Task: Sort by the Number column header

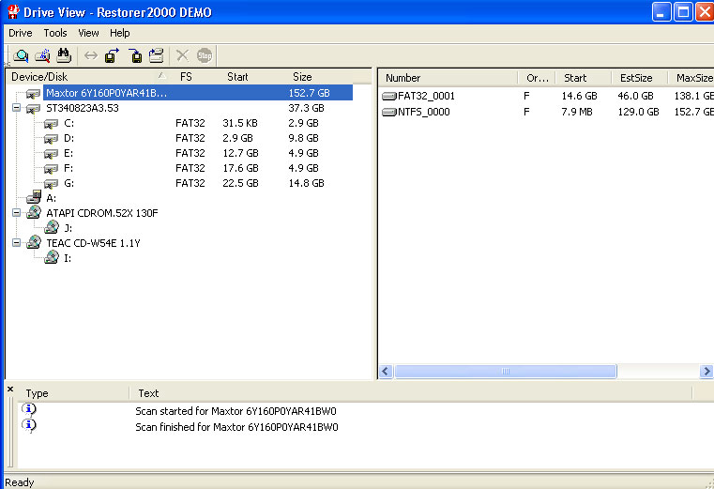Action: [448, 78]
